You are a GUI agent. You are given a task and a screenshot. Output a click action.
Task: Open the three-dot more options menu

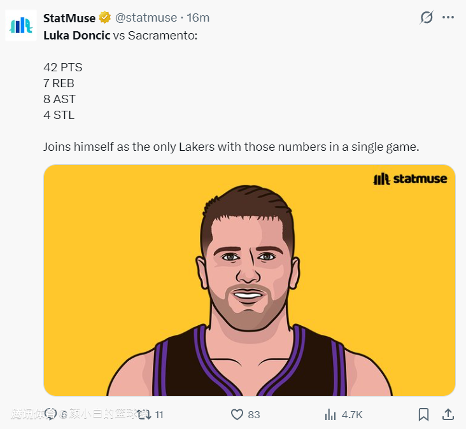(x=449, y=18)
